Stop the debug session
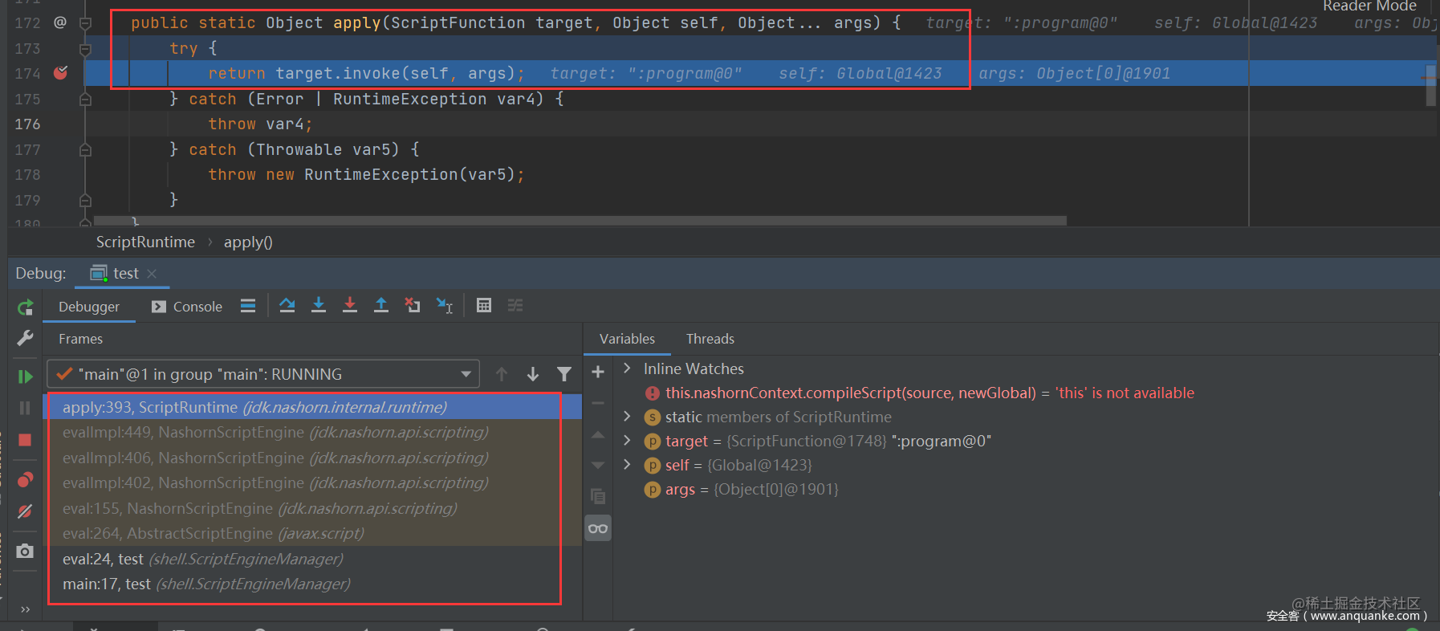This screenshot has width=1440, height=631. [x=25, y=440]
